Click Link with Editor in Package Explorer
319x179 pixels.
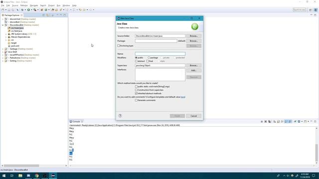click(x=47, y=15)
